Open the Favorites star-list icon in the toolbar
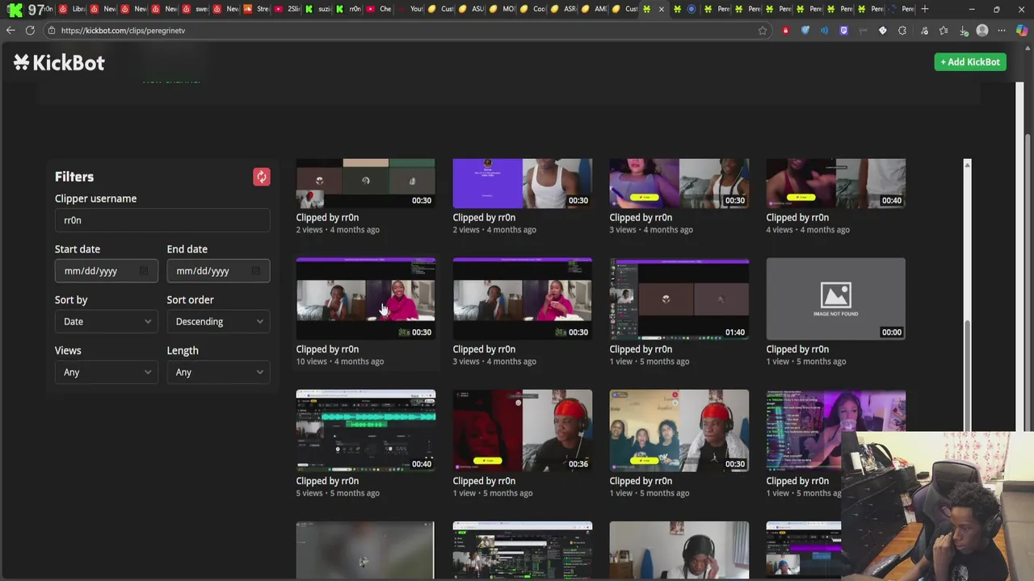 click(x=944, y=31)
